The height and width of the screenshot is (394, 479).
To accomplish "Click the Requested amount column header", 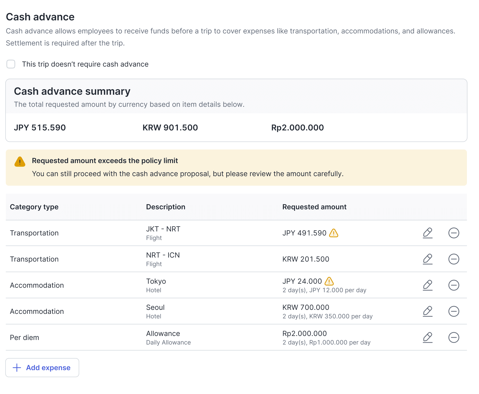I will point(314,207).
